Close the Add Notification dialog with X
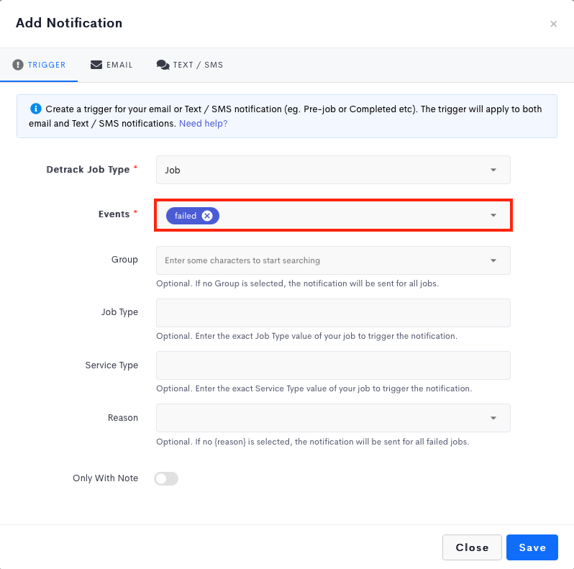 554,24
